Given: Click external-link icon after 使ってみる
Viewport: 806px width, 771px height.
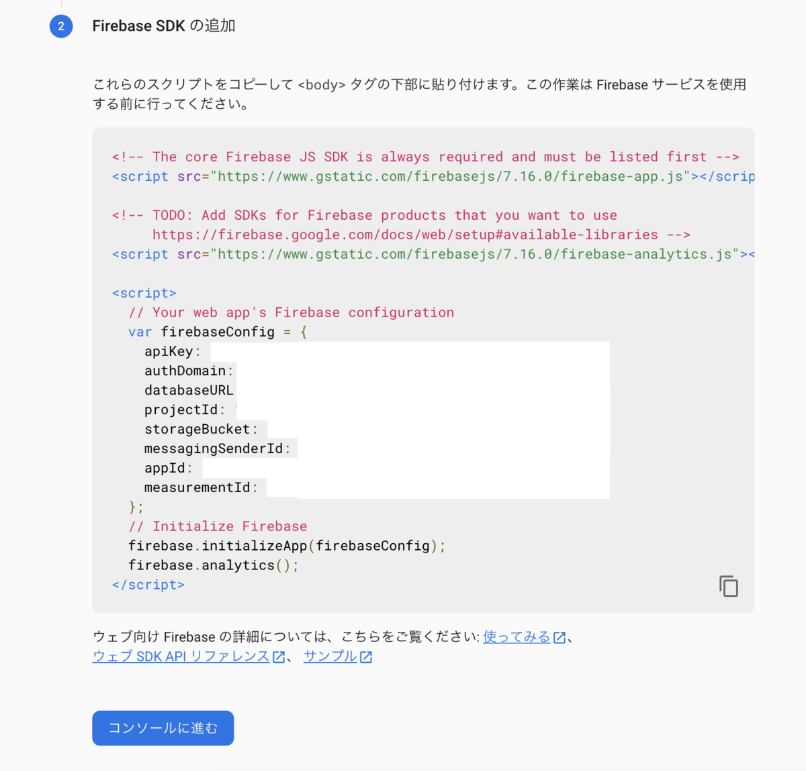Looking at the screenshot, I should coord(559,637).
